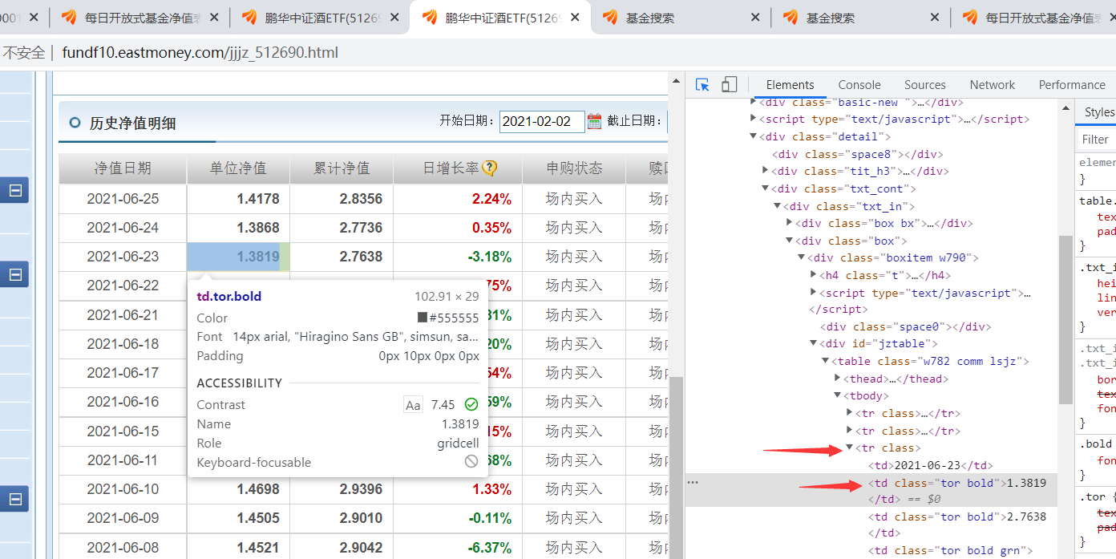The image size is (1116, 559).
Task: Click the 累计净值 column header
Action: [x=342, y=168]
